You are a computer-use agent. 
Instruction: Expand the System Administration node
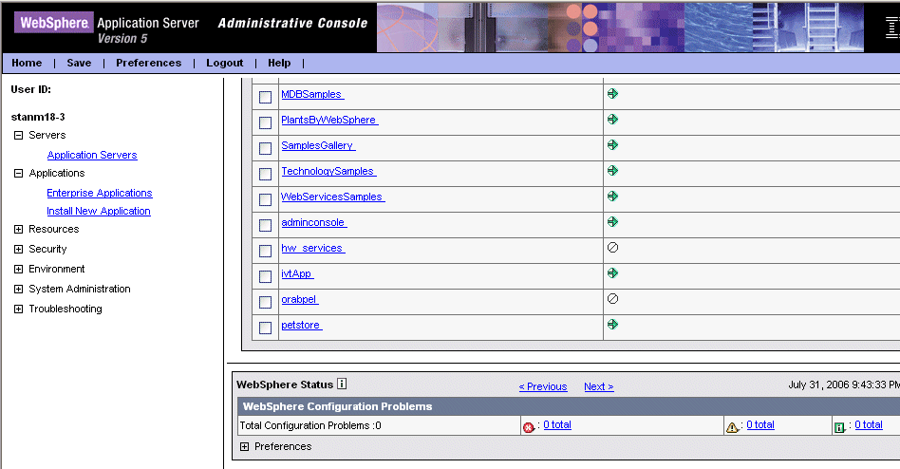[18, 290]
